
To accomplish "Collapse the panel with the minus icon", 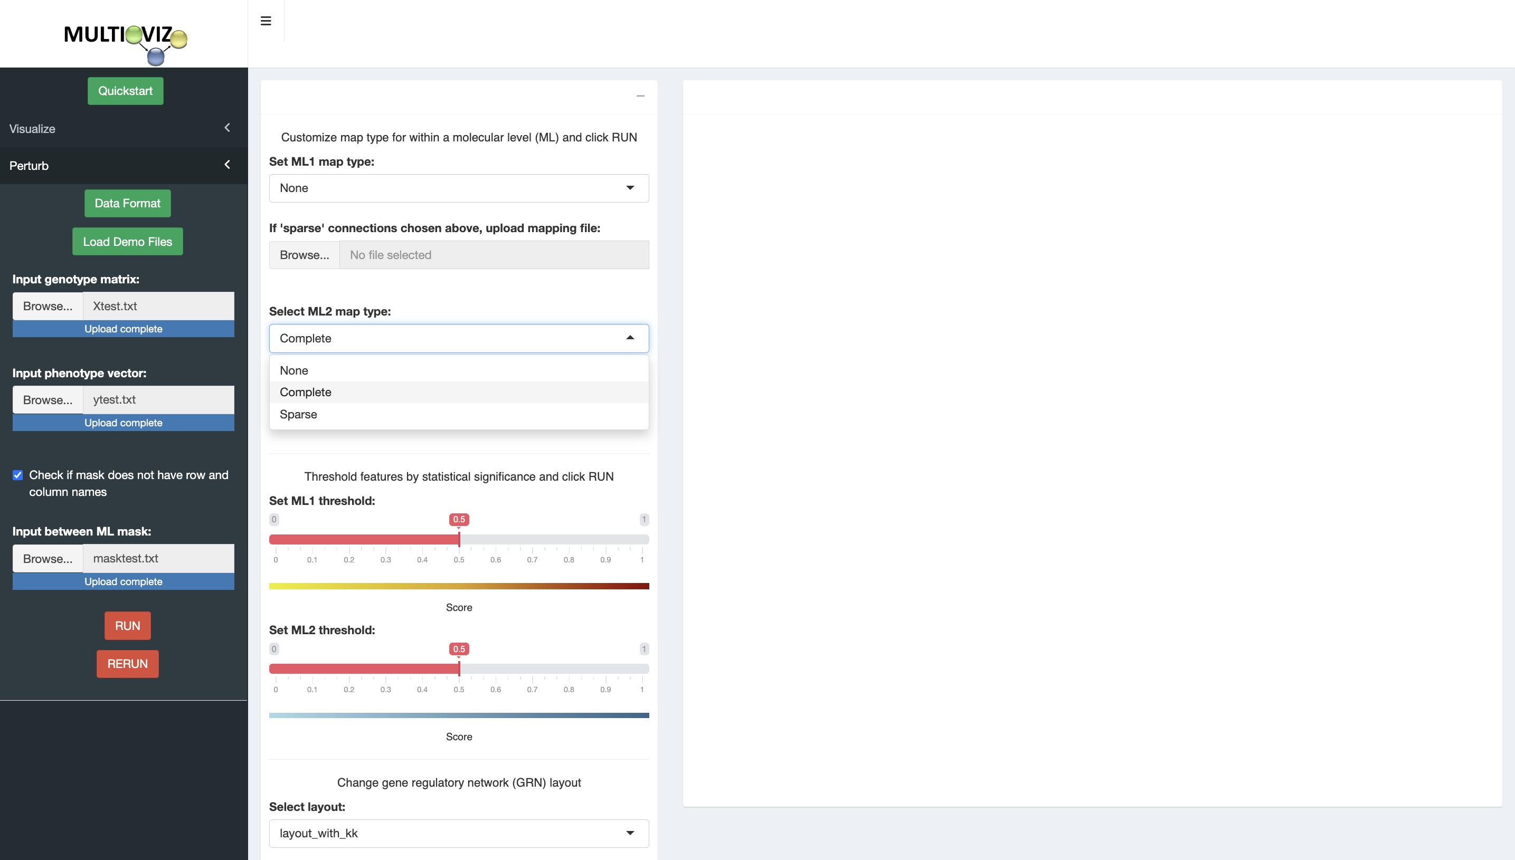I will pyautogui.click(x=640, y=95).
